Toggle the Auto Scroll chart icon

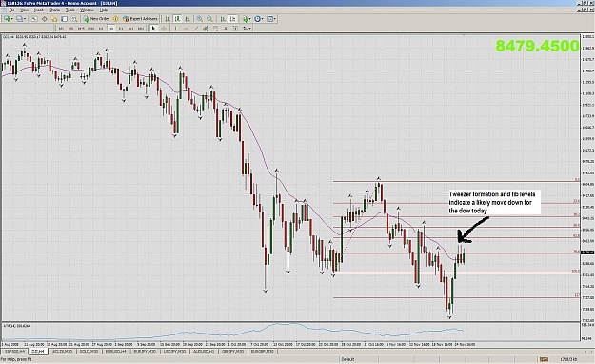coord(223,19)
